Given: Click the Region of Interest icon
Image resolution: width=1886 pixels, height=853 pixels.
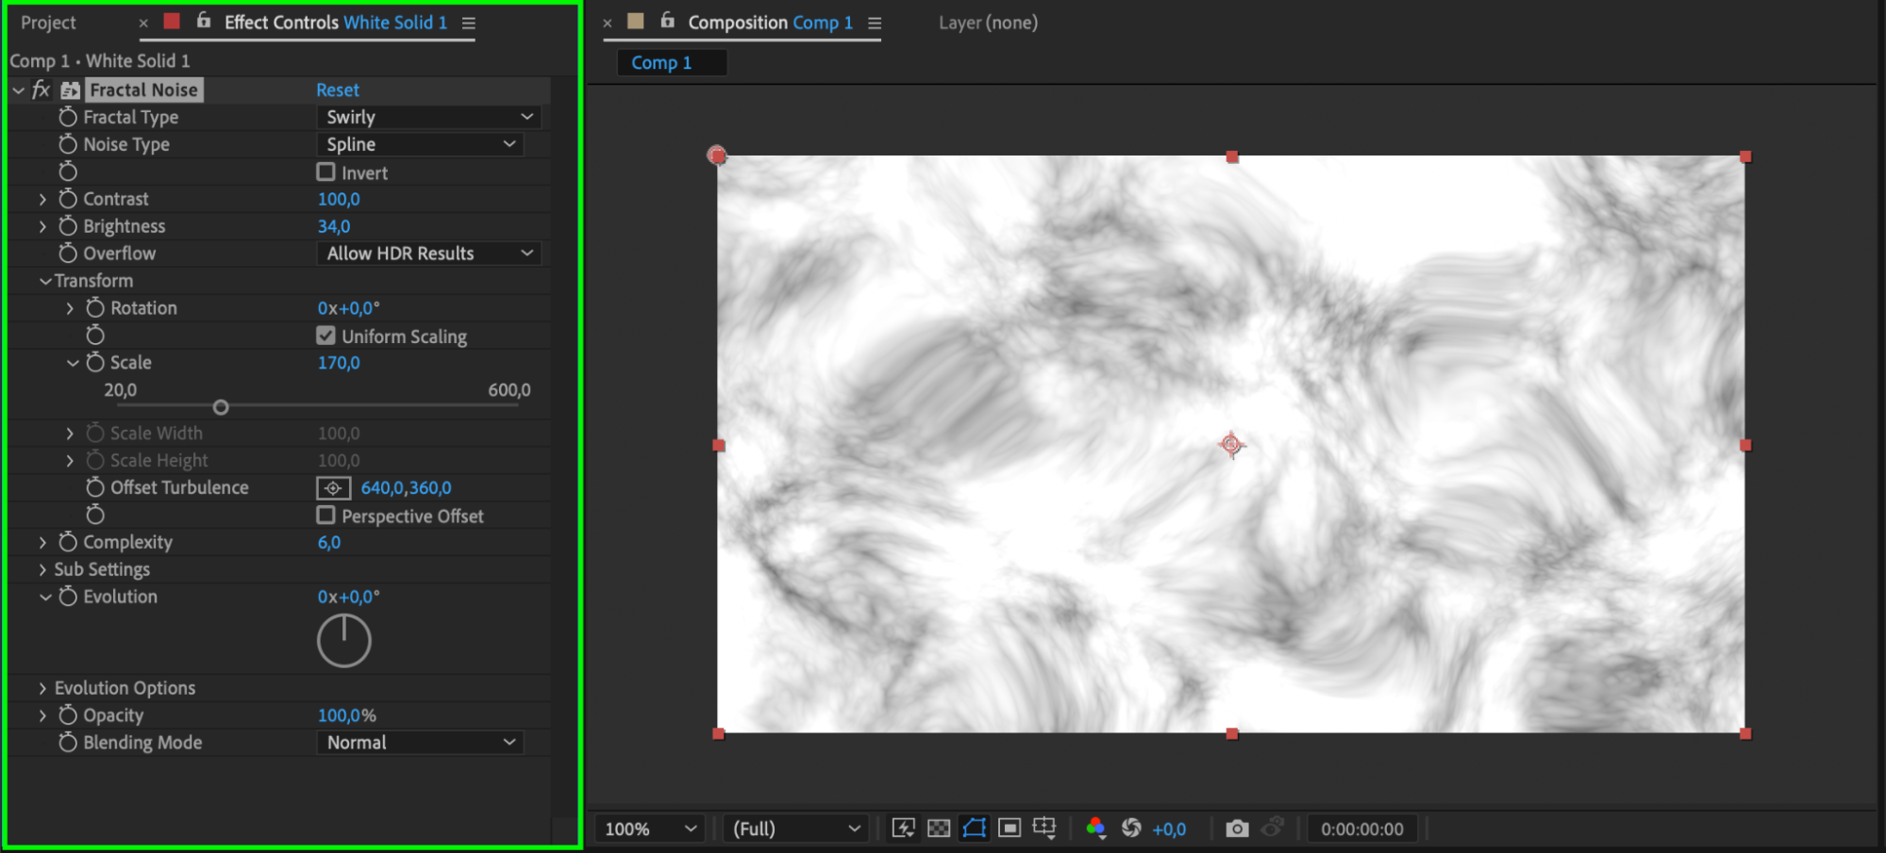Looking at the screenshot, I should coord(1010,828).
